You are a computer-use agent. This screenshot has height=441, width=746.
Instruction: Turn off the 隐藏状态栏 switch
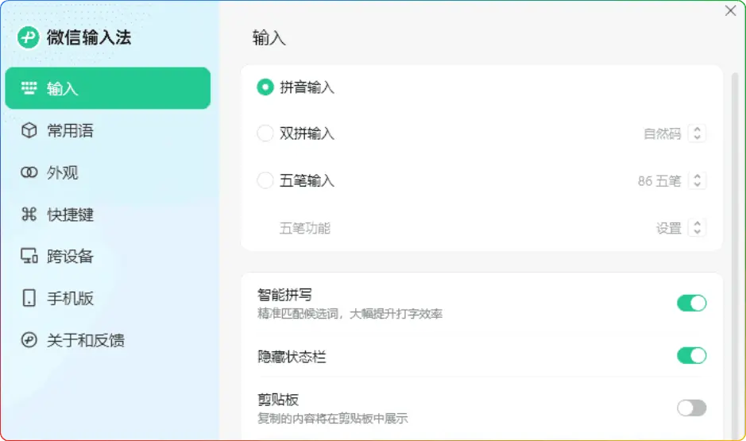(691, 355)
